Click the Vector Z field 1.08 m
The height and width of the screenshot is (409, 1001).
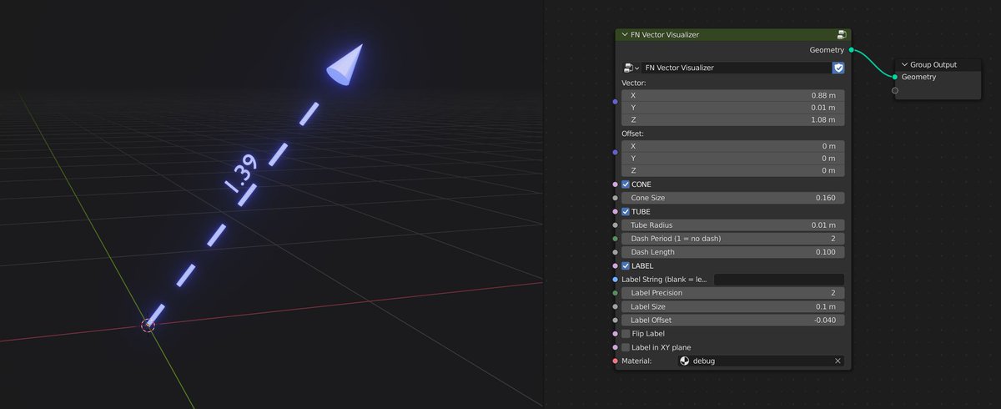732,120
